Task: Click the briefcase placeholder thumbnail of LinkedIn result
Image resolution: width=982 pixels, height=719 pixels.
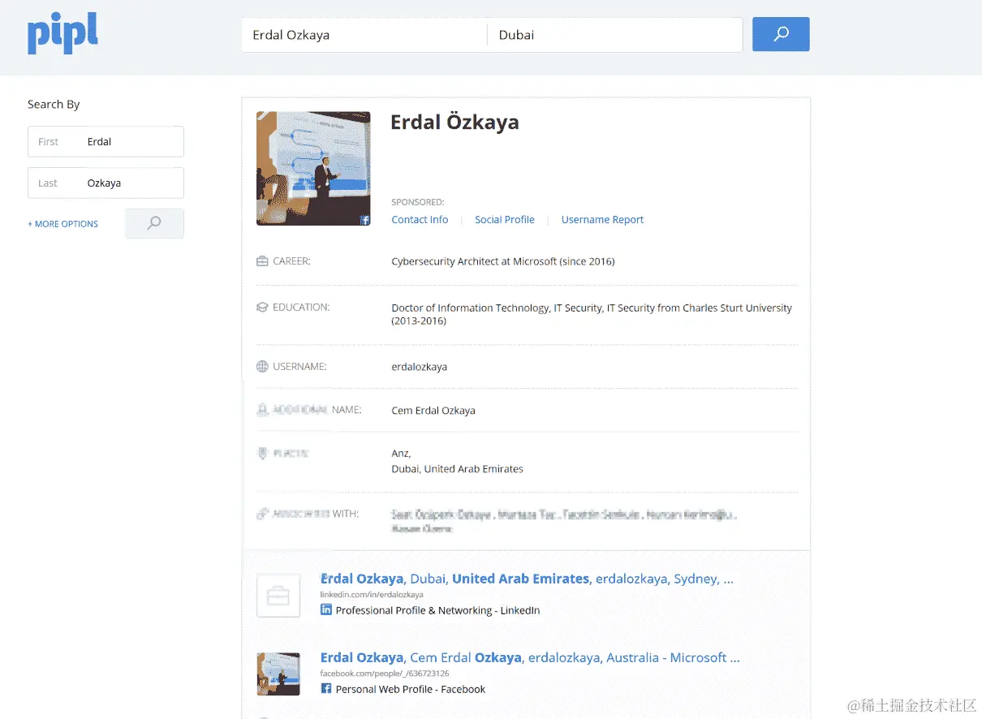Action: point(278,596)
